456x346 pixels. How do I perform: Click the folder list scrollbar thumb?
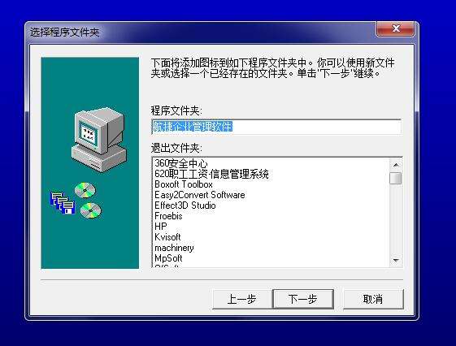tap(396, 178)
